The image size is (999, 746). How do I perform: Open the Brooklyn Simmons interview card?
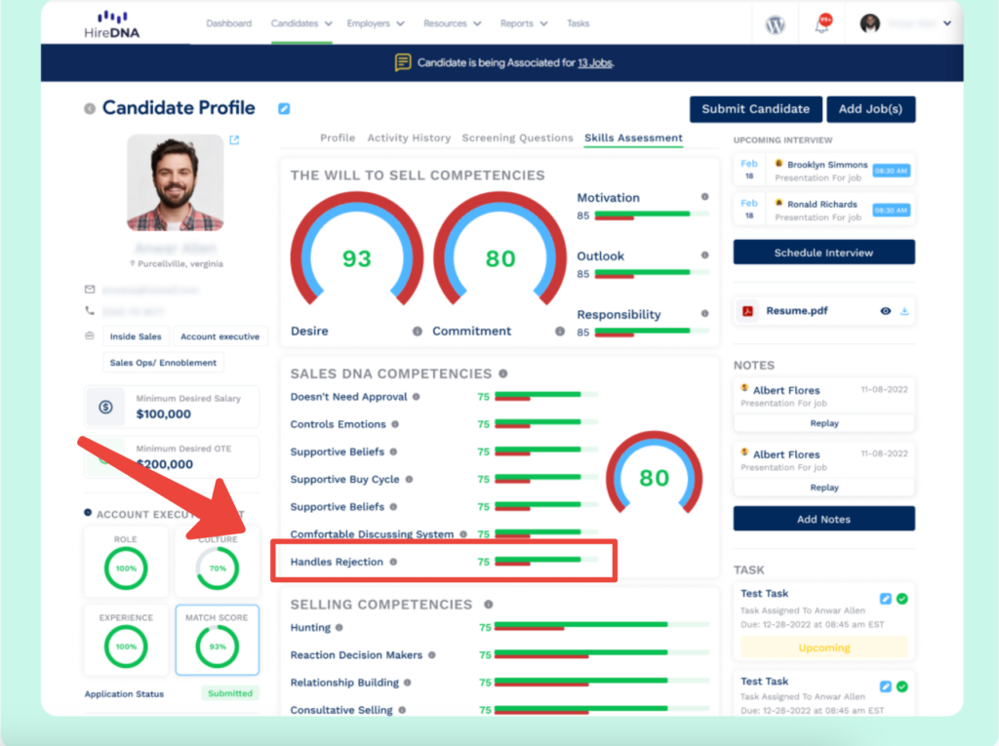coord(823,170)
